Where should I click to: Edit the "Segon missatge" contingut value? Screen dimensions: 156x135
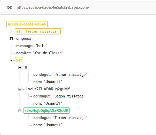pyautogui.click(x=69, y=96)
